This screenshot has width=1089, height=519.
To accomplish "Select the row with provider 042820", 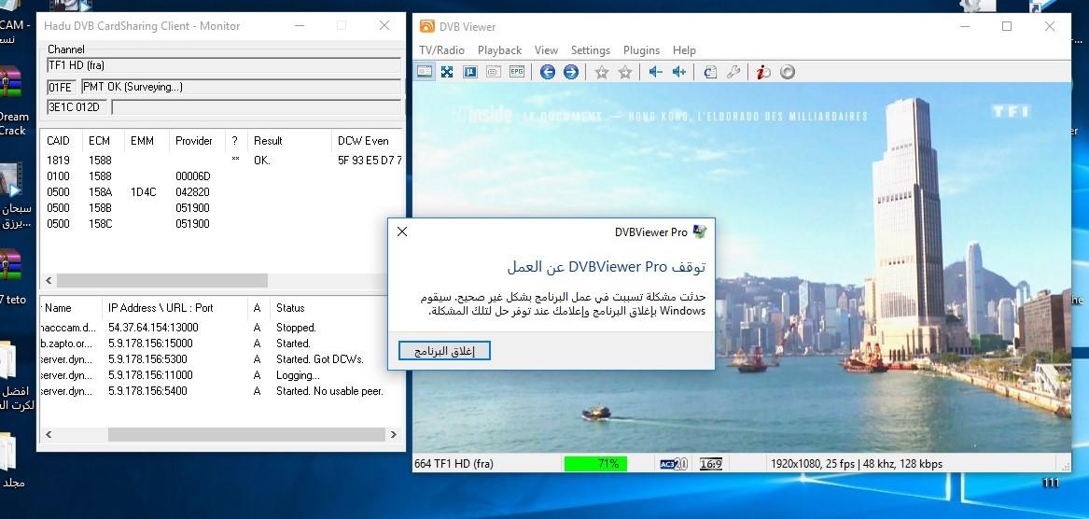I will pyautogui.click(x=222, y=191).
